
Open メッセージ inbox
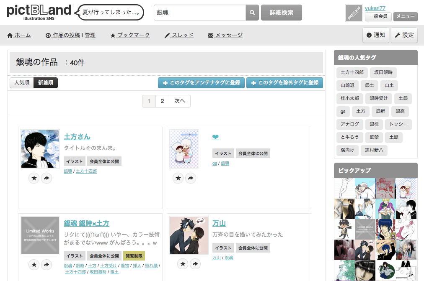[x=225, y=36]
